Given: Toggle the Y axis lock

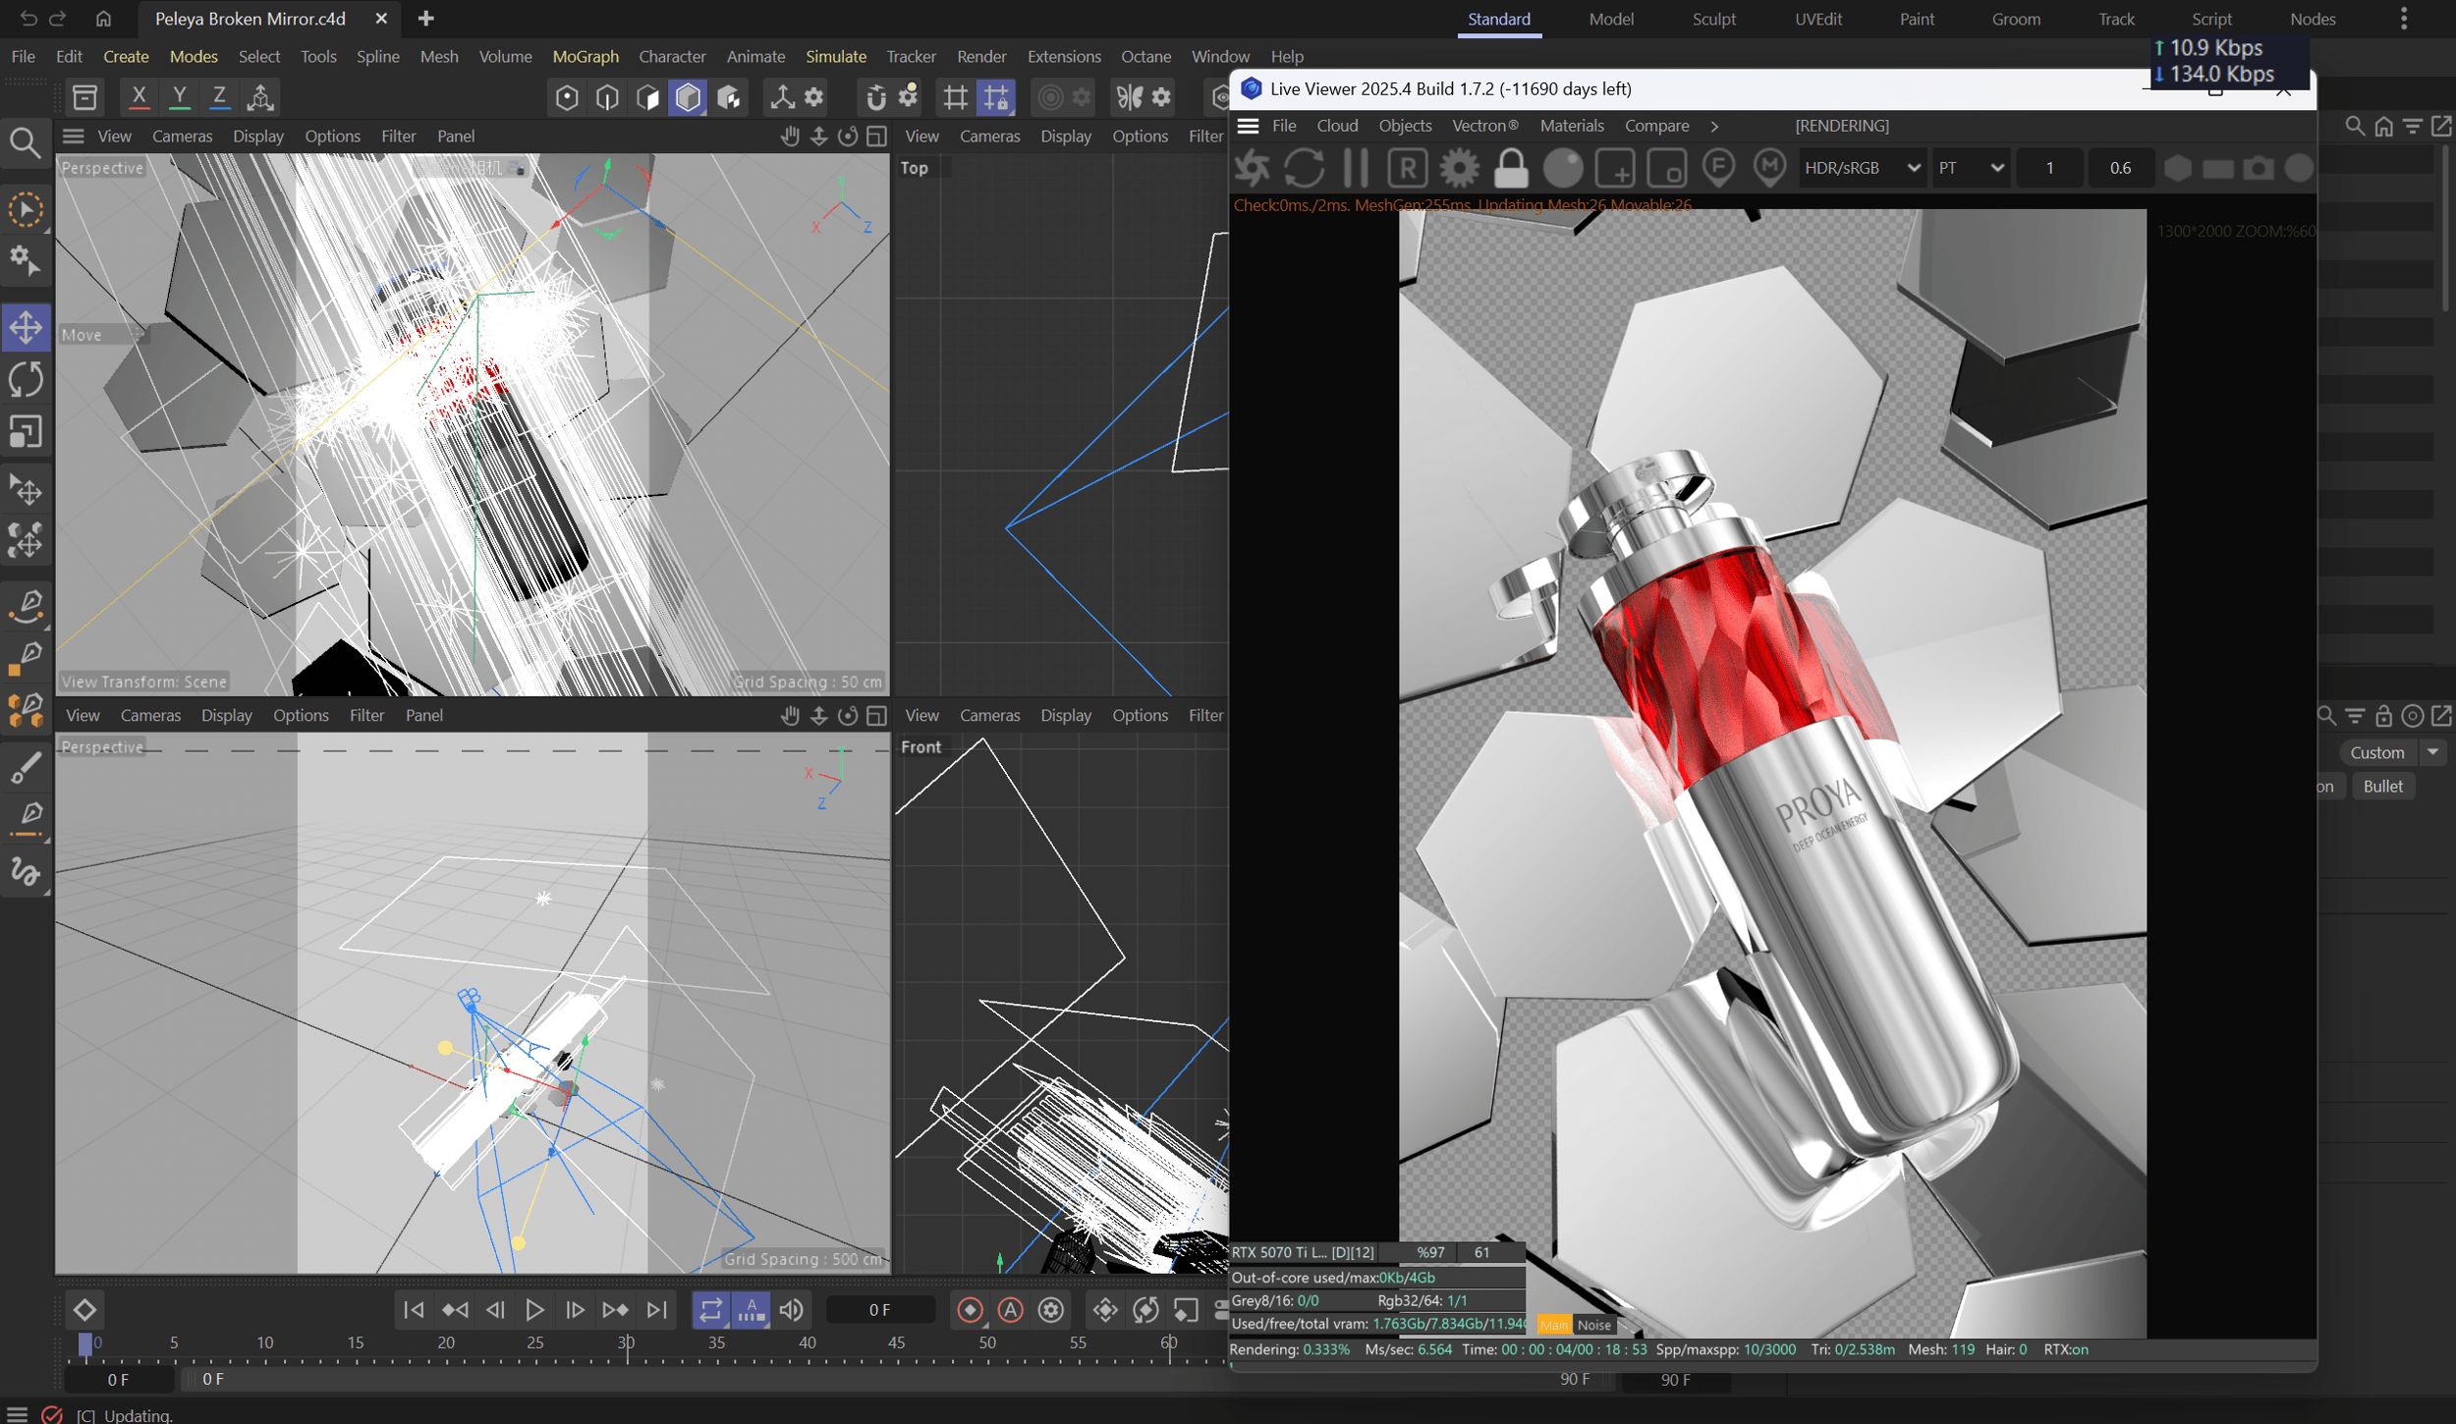Looking at the screenshot, I should [180, 96].
